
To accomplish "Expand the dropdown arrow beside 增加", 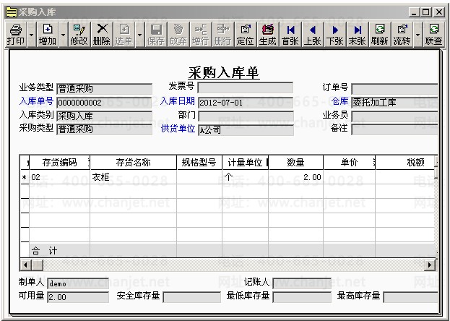I will [x=63, y=35].
